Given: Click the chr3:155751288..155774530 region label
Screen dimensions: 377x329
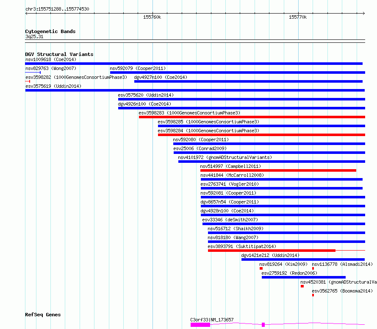Looking at the screenshot, I should (57, 9).
